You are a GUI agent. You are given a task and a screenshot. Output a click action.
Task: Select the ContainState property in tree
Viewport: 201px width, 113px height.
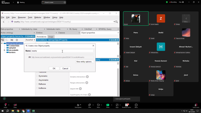click(14, 46)
